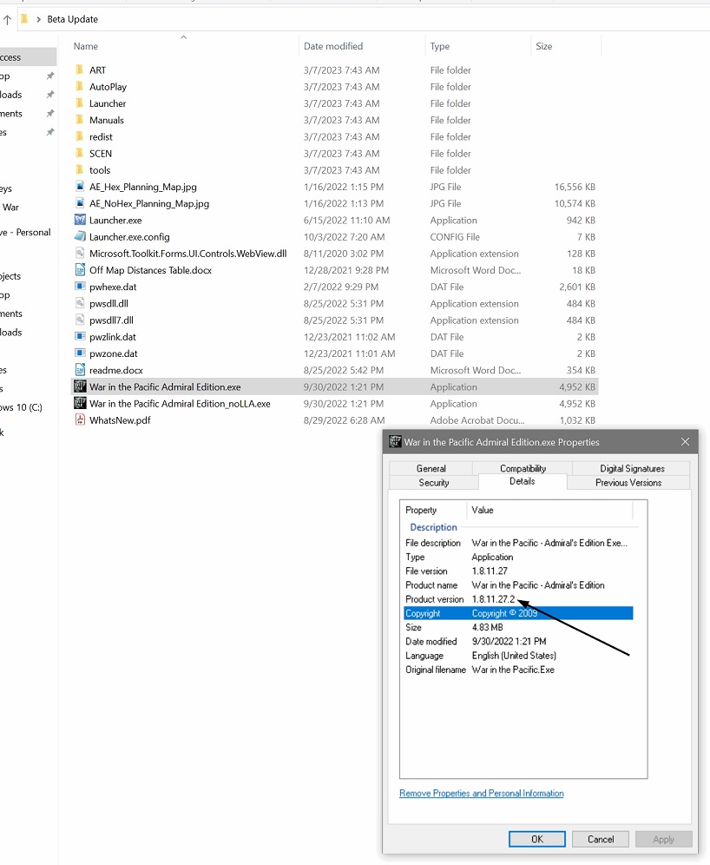
Task: Click Remove Properties and Personal Information link
Action: [x=481, y=793]
